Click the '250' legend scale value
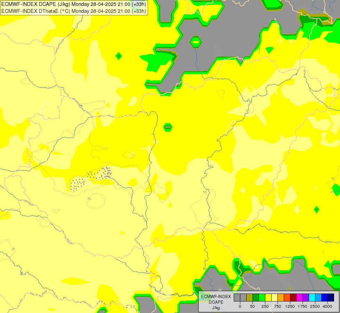Screen dimensions: 340x313 point(265,306)
